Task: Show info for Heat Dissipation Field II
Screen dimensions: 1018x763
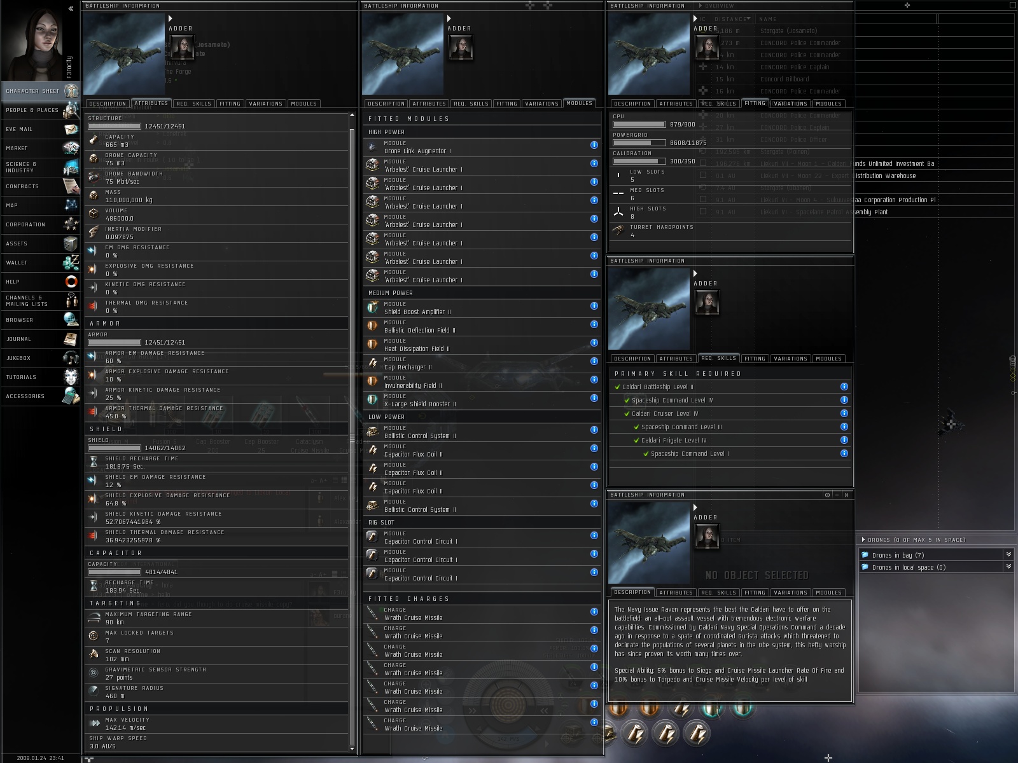Action: (594, 343)
